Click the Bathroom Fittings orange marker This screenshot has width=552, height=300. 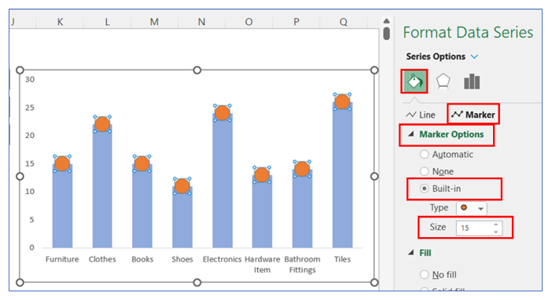302,169
